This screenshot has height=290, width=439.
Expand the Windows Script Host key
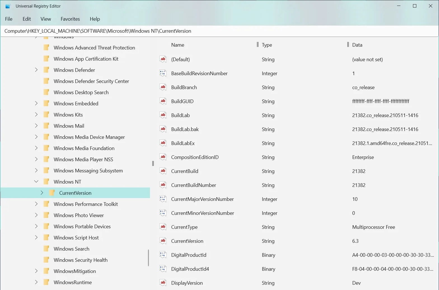tap(36, 237)
